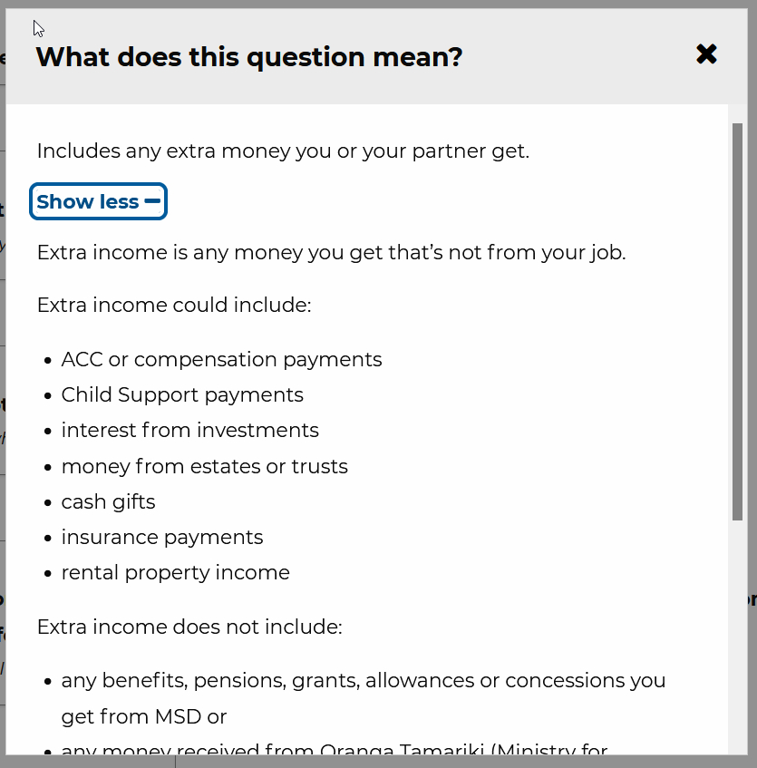Select the "ACC or compensation payments" bullet
Image resolution: width=757 pixels, height=768 pixels.
tap(221, 360)
